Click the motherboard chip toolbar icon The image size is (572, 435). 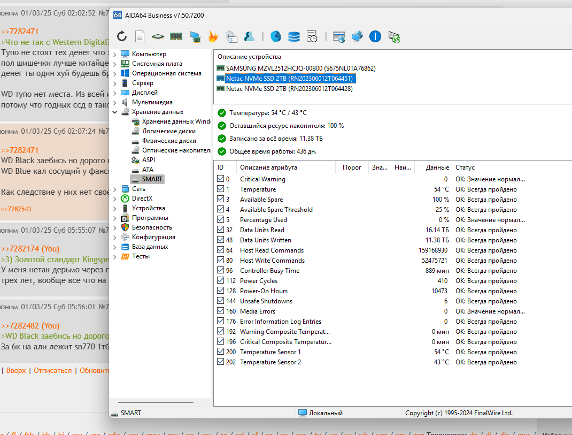coord(158,36)
